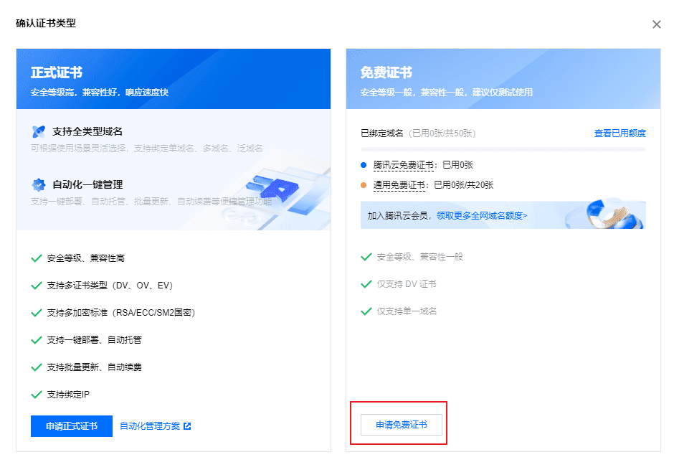The image size is (674, 475).
Task: Open 查看已用额度 link
Action: (620, 133)
